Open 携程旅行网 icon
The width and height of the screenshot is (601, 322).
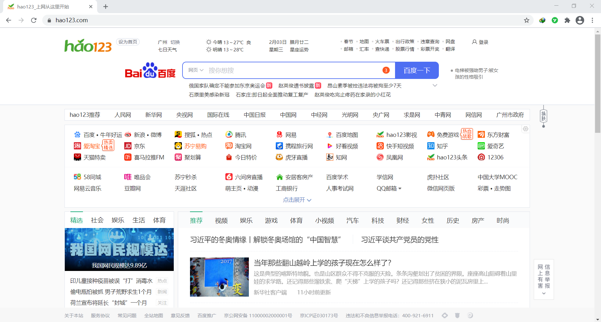[279, 146]
